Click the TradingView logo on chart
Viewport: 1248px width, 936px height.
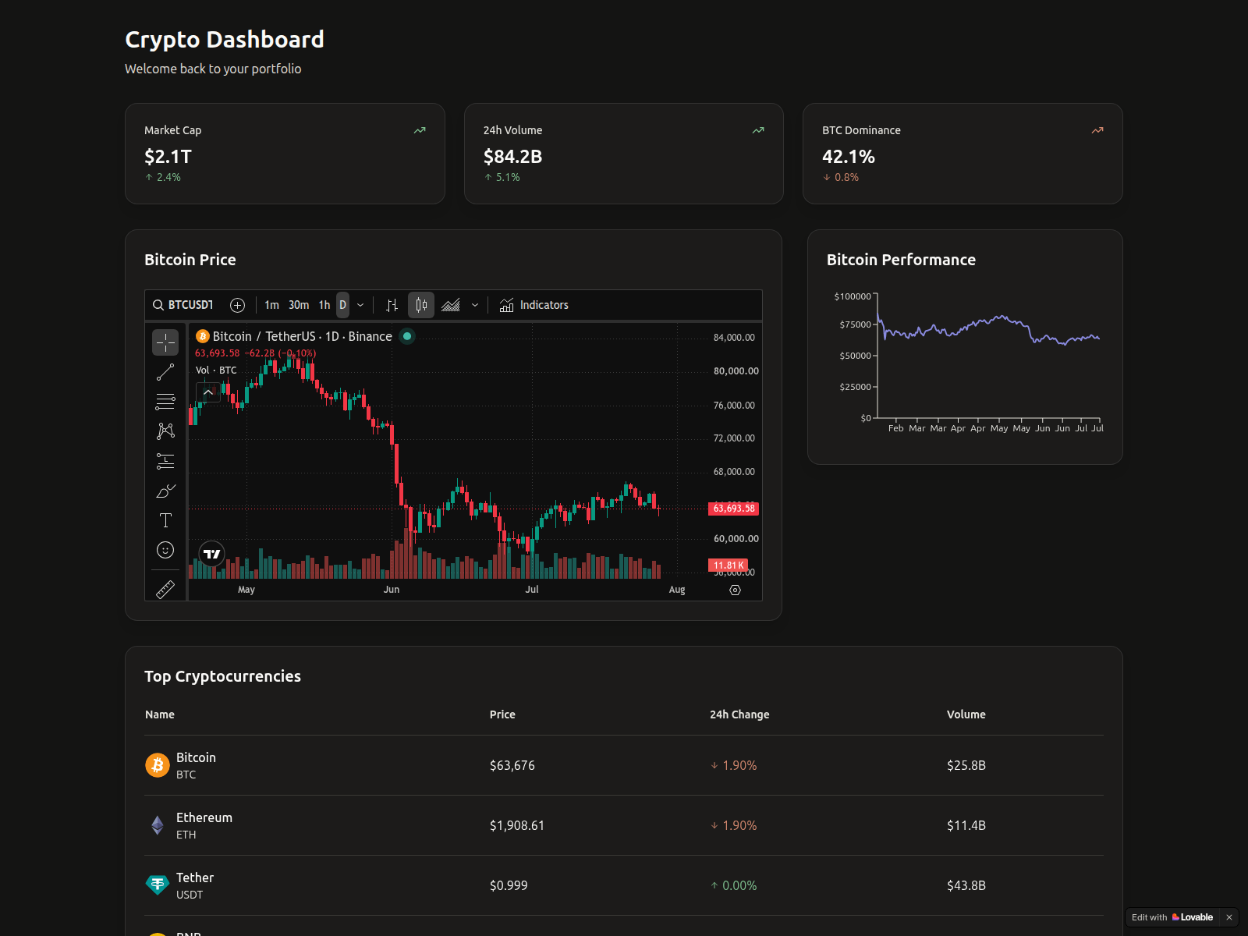click(212, 554)
